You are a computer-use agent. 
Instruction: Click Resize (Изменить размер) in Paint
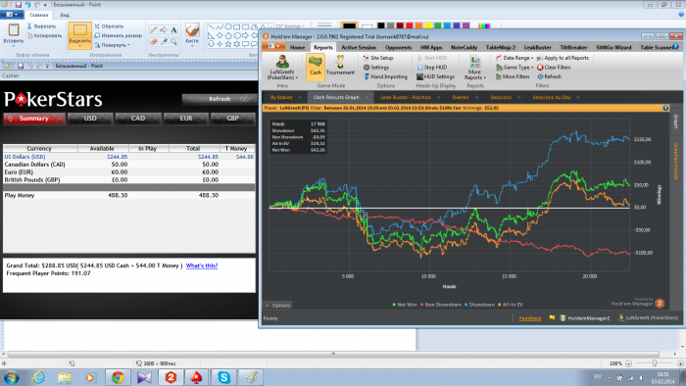(119, 35)
